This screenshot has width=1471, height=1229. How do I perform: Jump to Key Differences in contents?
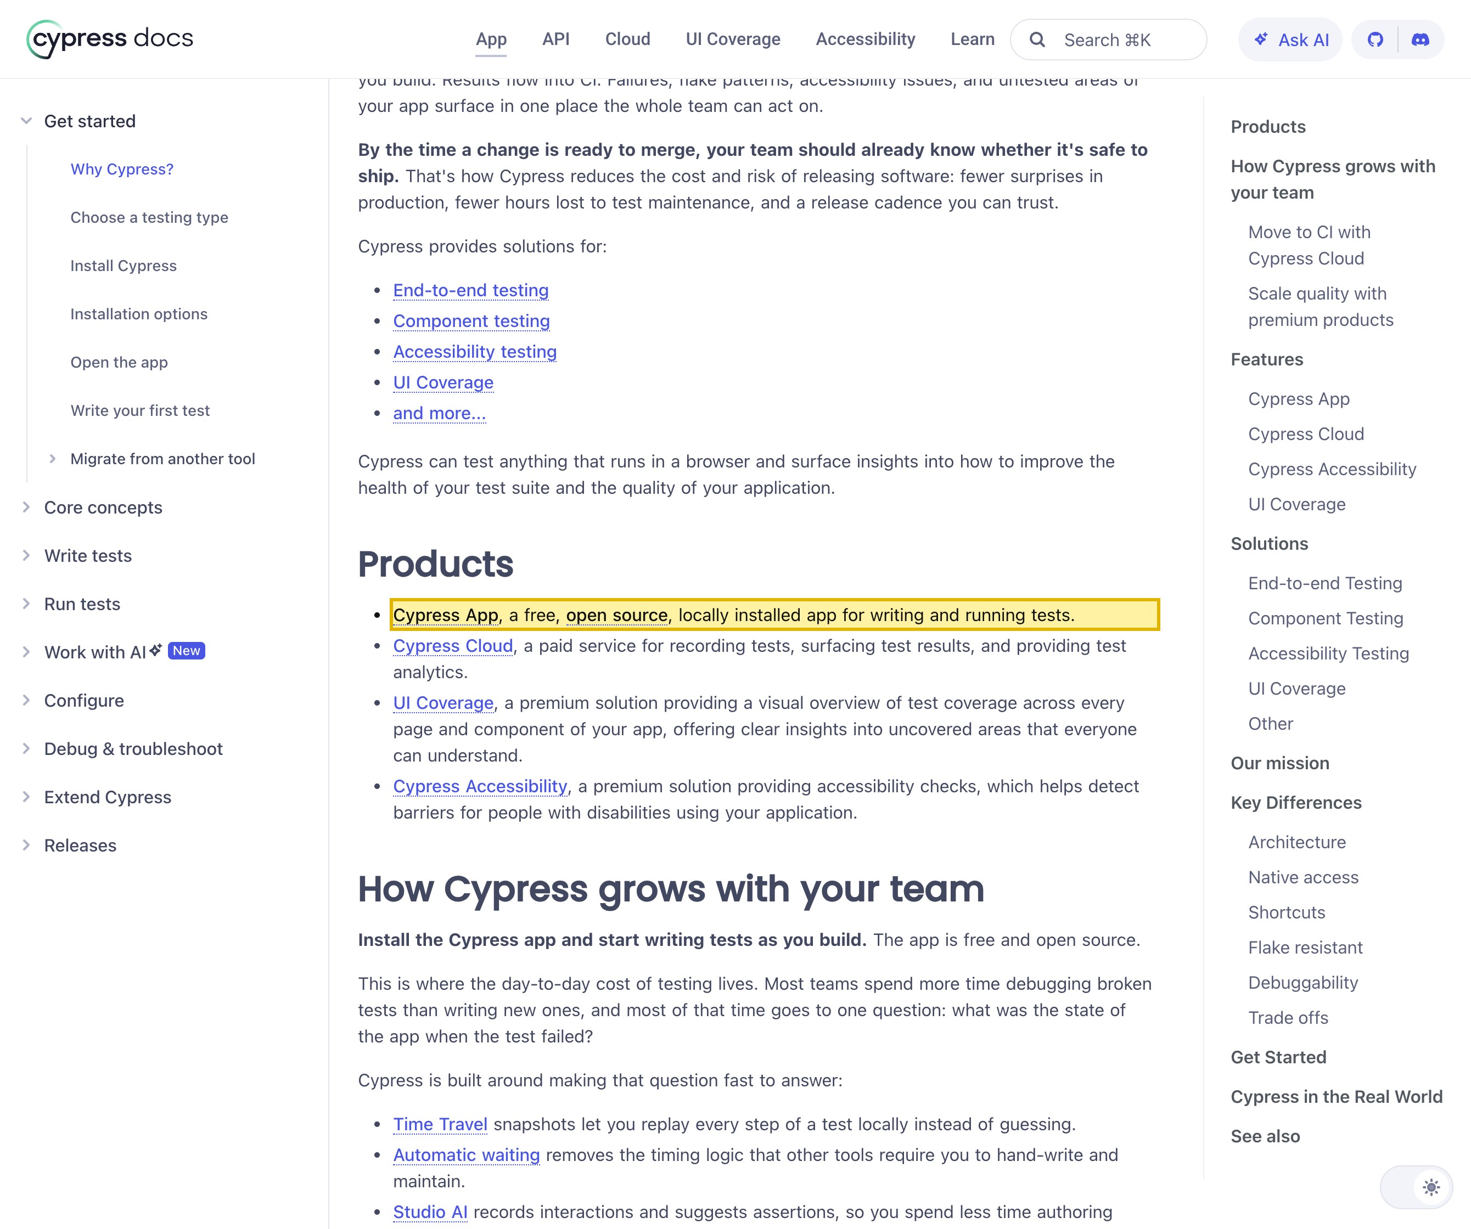(1296, 803)
